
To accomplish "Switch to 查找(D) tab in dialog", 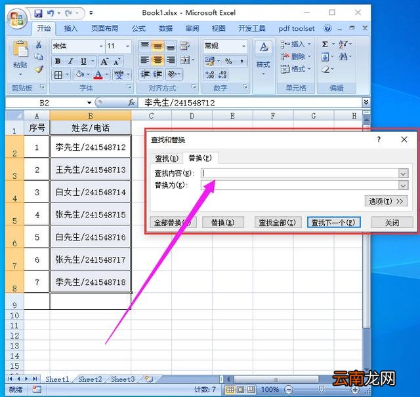I will [167, 159].
